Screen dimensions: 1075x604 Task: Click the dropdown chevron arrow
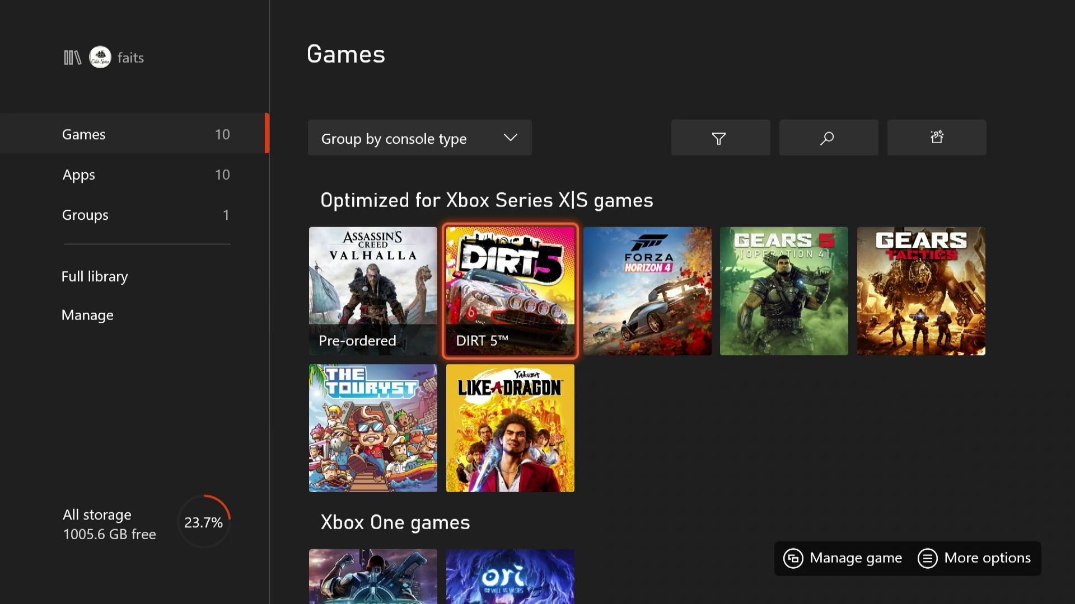coord(510,138)
